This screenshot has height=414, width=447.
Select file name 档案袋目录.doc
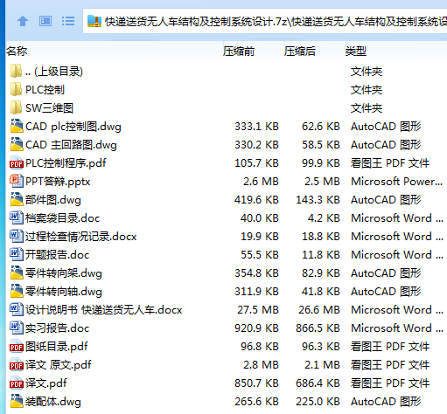[x=62, y=218]
